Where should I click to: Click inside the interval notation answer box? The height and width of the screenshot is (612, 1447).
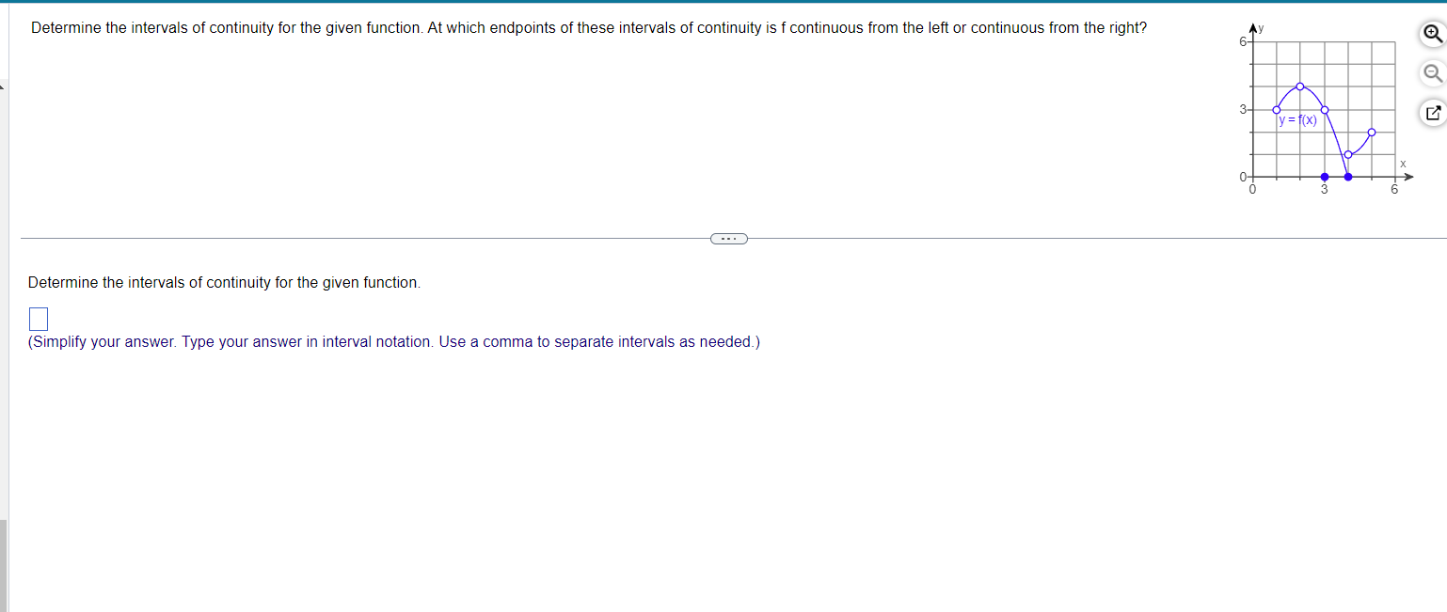(38, 318)
